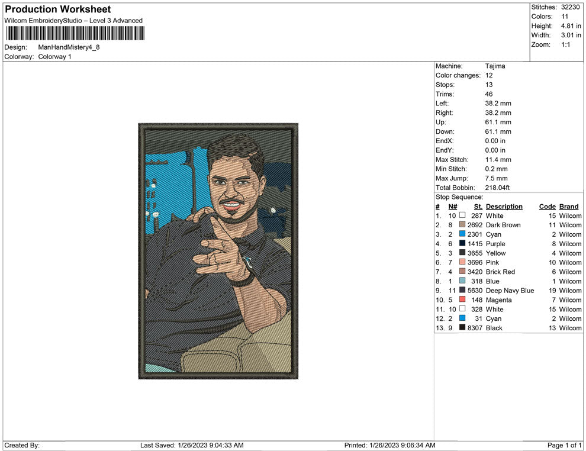Click the Brick Red swatch for stop 7
The height and width of the screenshot is (451, 586).
[x=462, y=271]
